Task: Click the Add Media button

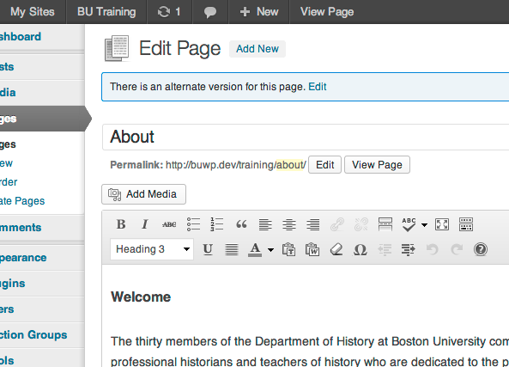Action: click(144, 194)
